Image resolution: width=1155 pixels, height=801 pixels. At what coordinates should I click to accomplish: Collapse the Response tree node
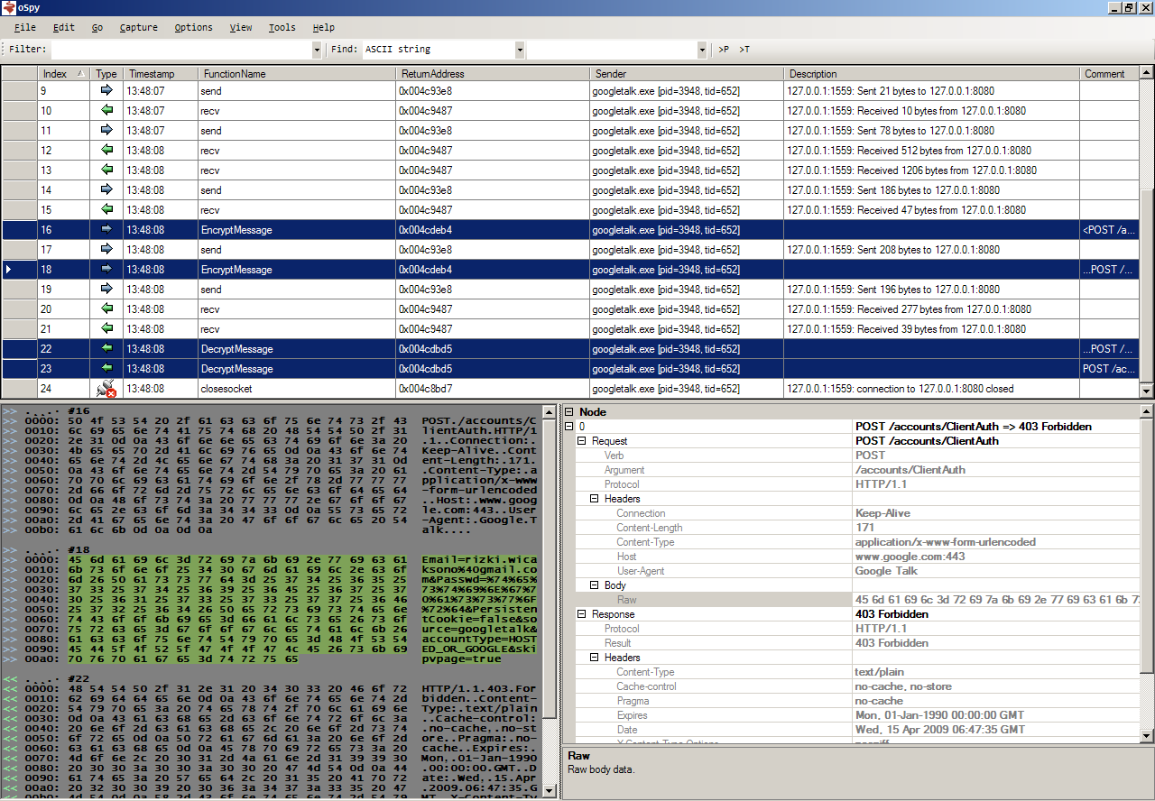tap(582, 614)
